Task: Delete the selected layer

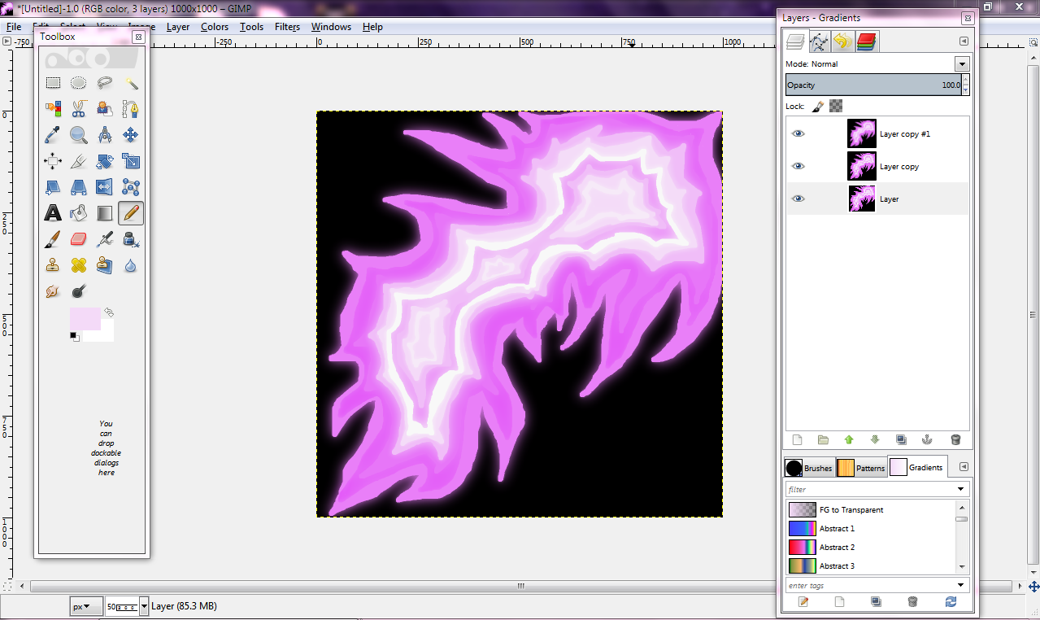Action: [955, 440]
